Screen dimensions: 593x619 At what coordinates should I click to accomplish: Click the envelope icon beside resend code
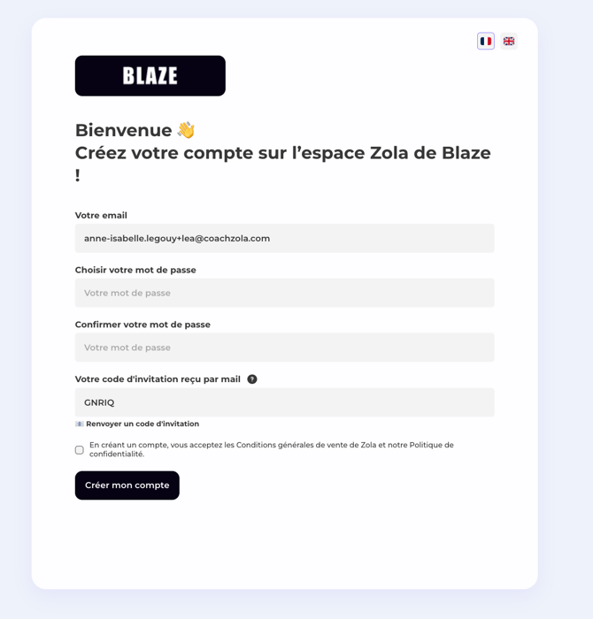(x=80, y=424)
